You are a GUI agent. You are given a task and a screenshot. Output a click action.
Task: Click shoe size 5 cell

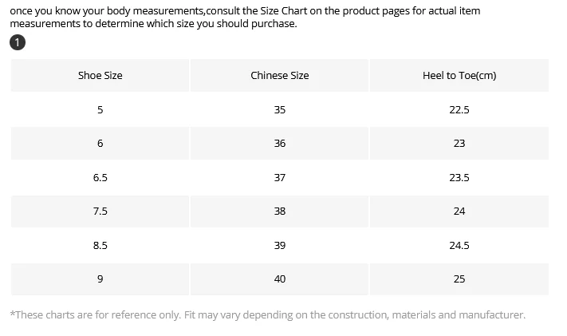(100, 109)
